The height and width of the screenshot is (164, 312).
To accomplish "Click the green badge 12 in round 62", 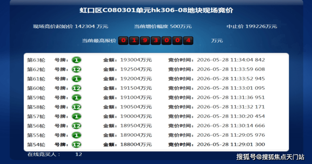I will coord(76,70).
